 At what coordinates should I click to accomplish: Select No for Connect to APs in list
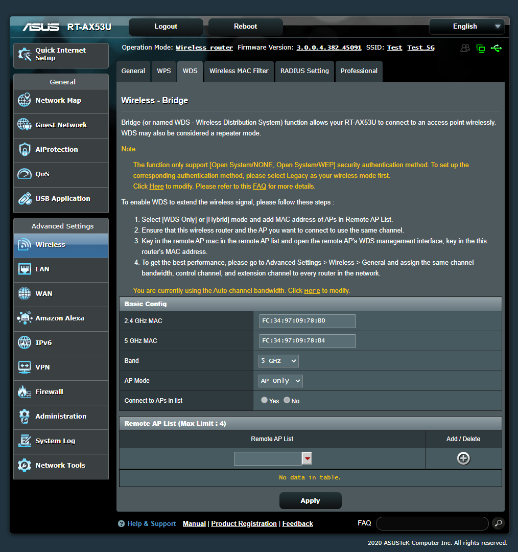point(287,400)
